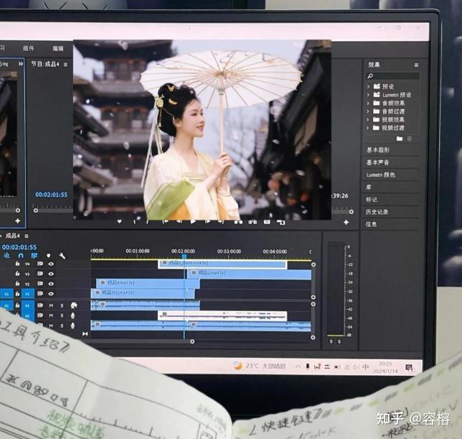The height and width of the screenshot is (439, 462).
Task: Click the timeline playhead marker
Action: (x=184, y=257)
